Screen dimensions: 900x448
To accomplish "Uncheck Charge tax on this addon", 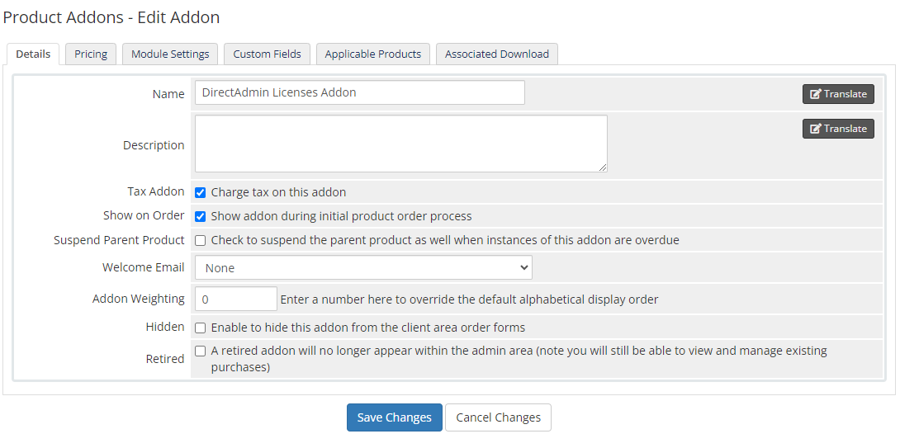I will click(x=201, y=193).
